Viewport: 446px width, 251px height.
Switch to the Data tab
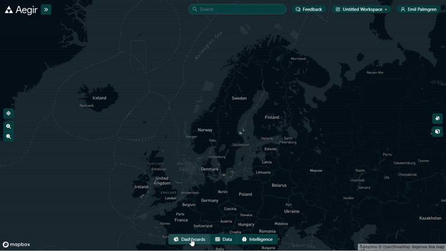coord(224,239)
